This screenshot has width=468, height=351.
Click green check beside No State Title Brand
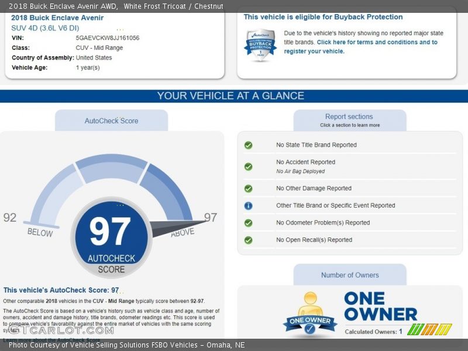tap(248, 145)
